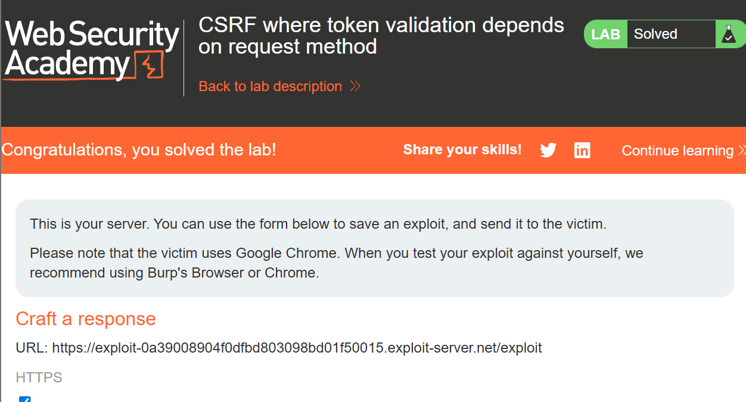This screenshot has height=402, width=746.
Task: Share the result on Twitter
Action: pos(548,151)
